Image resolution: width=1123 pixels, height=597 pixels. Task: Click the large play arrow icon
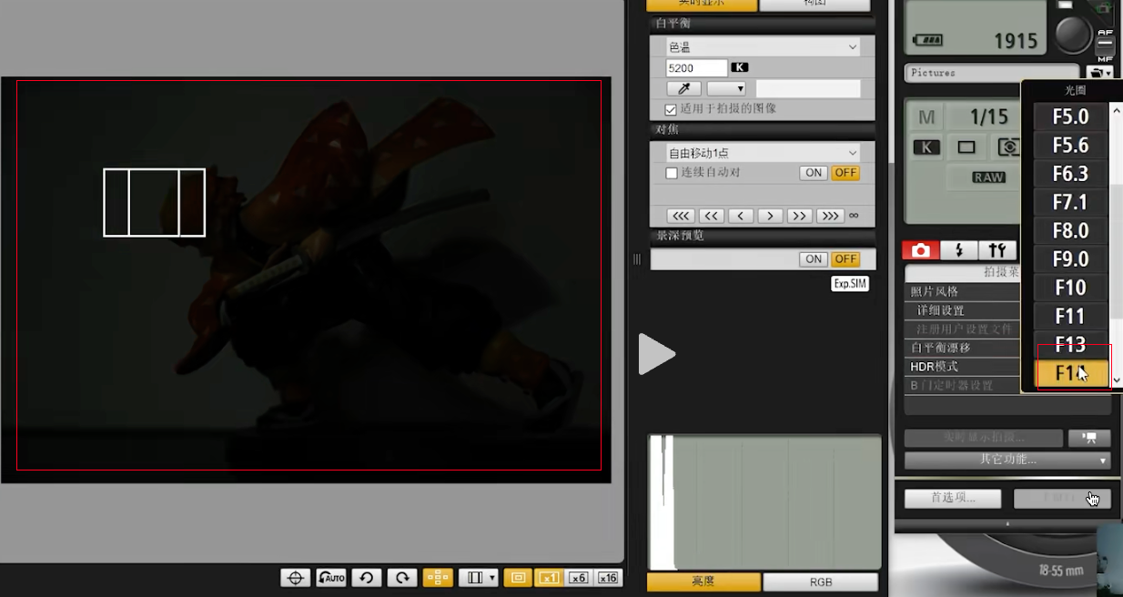[x=656, y=354]
